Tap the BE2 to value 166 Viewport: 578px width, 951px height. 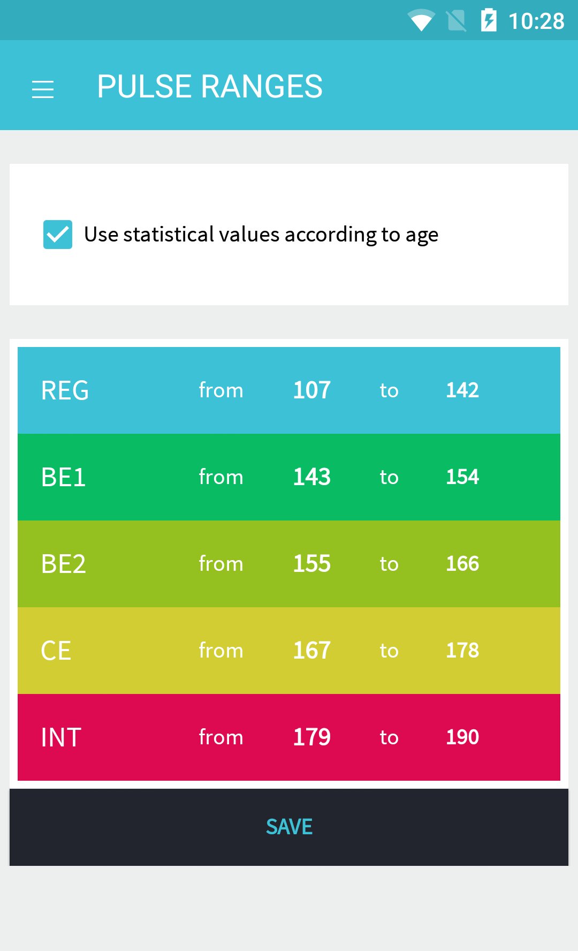click(462, 564)
